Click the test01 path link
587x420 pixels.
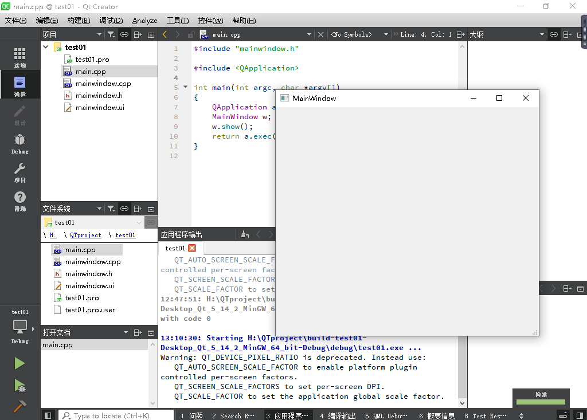(126, 235)
